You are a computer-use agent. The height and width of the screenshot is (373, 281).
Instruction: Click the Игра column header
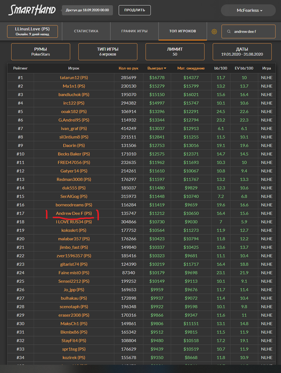coord(267,68)
